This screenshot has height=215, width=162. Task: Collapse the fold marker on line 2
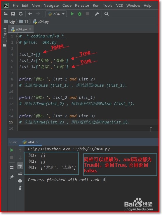click(18, 42)
